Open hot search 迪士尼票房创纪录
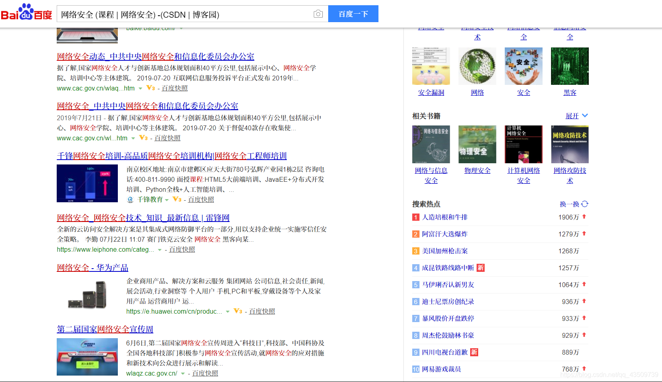The image size is (662, 382). click(x=448, y=302)
